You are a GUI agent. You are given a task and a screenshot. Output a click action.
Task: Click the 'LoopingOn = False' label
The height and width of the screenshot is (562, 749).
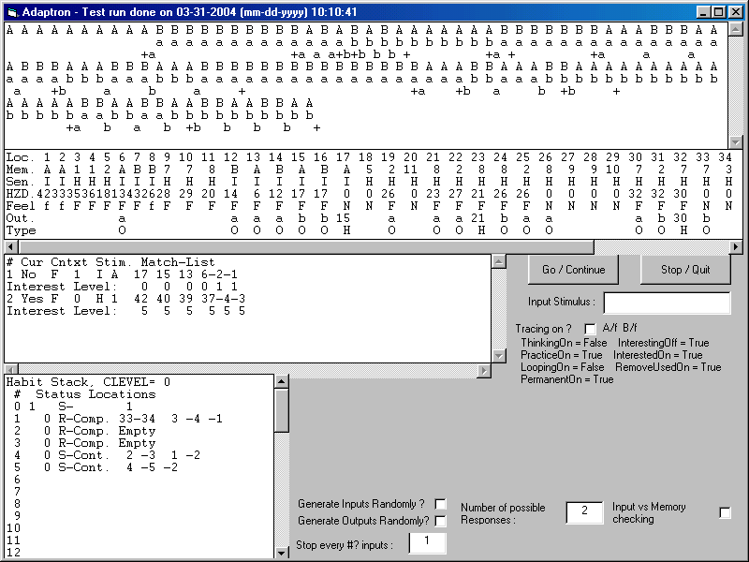pos(563,367)
